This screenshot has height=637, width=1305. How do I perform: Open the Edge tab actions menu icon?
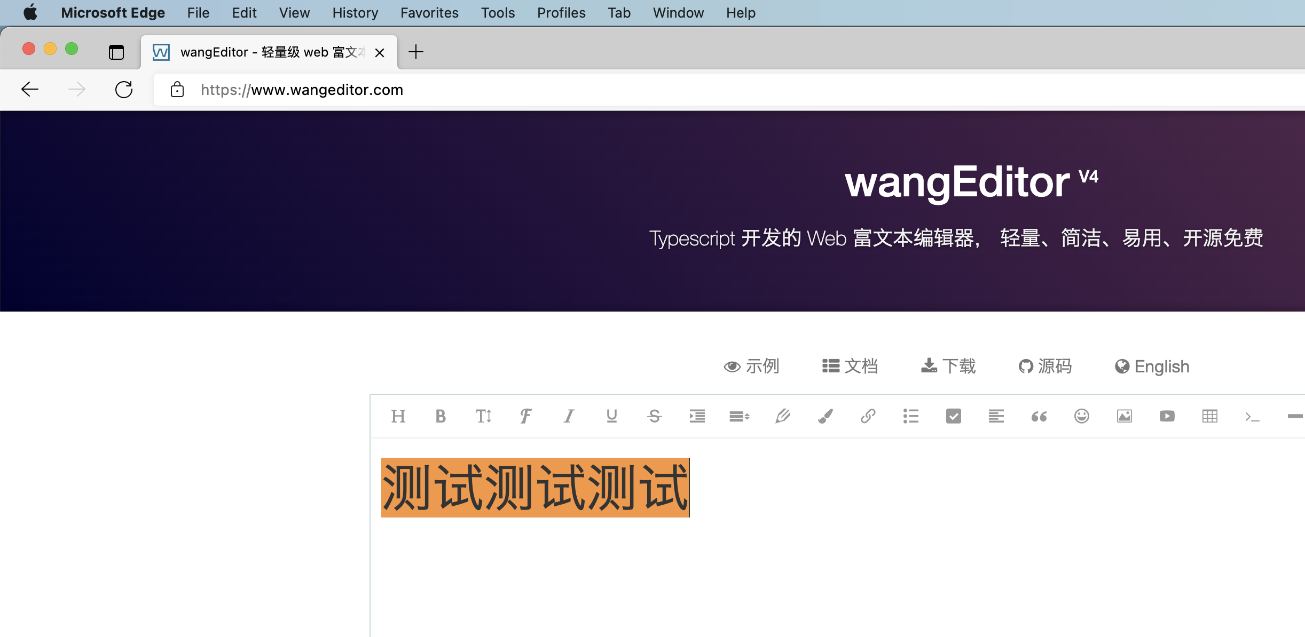pos(116,52)
